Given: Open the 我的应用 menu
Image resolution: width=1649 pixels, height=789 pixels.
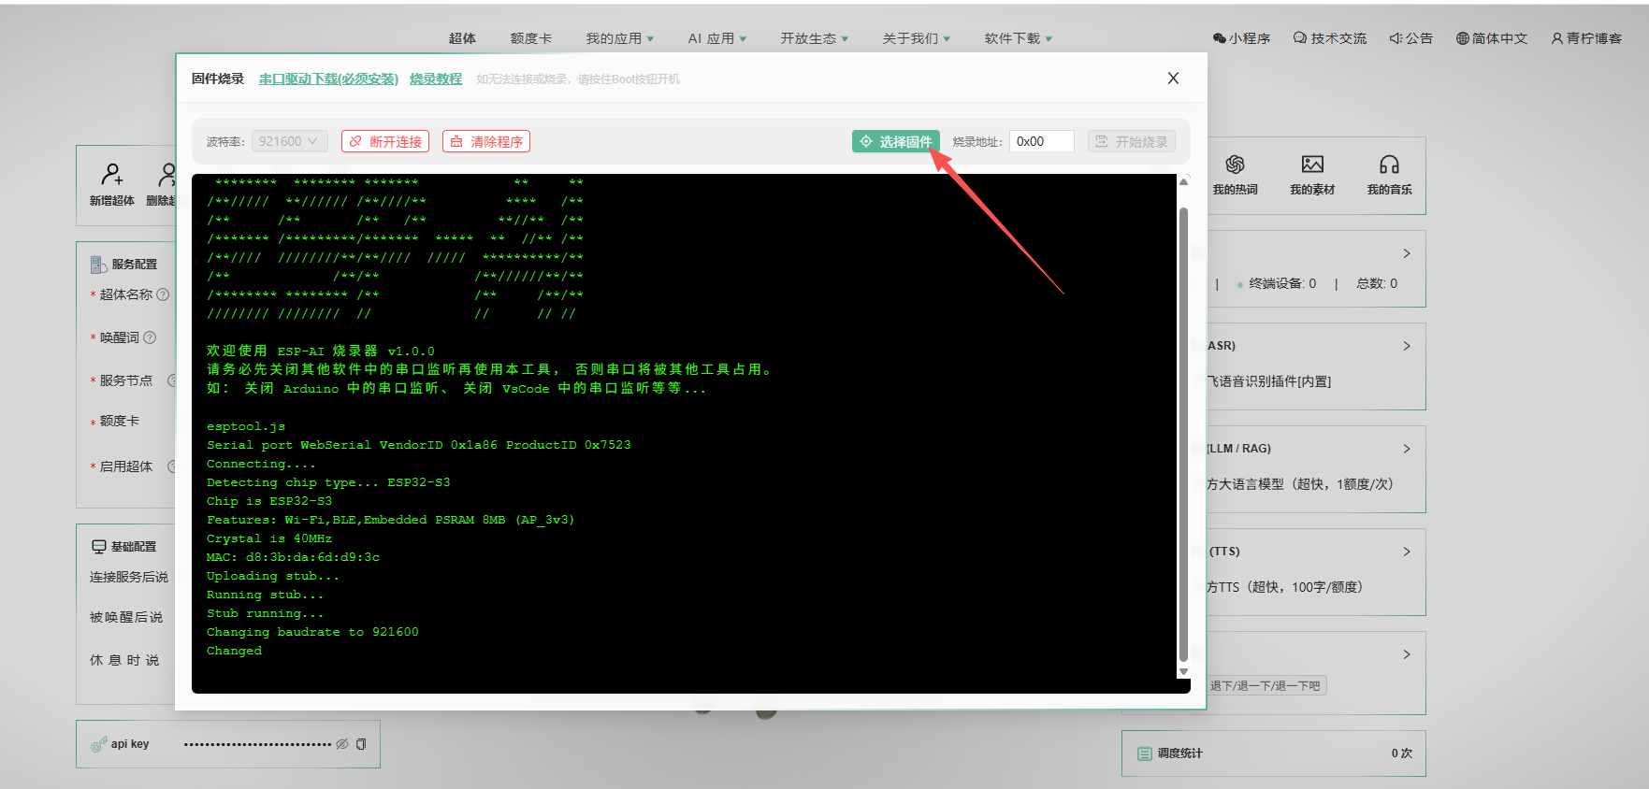Looking at the screenshot, I should [x=619, y=38].
